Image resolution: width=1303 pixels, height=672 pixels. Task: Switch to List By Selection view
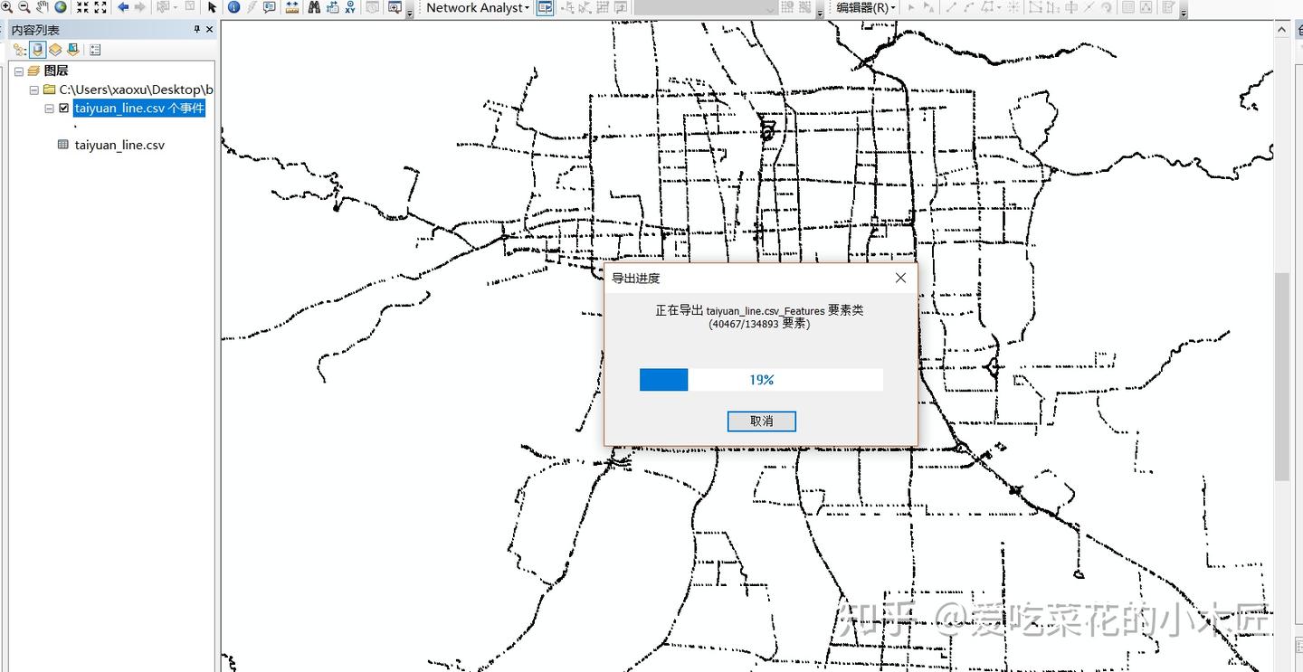(72, 50)
